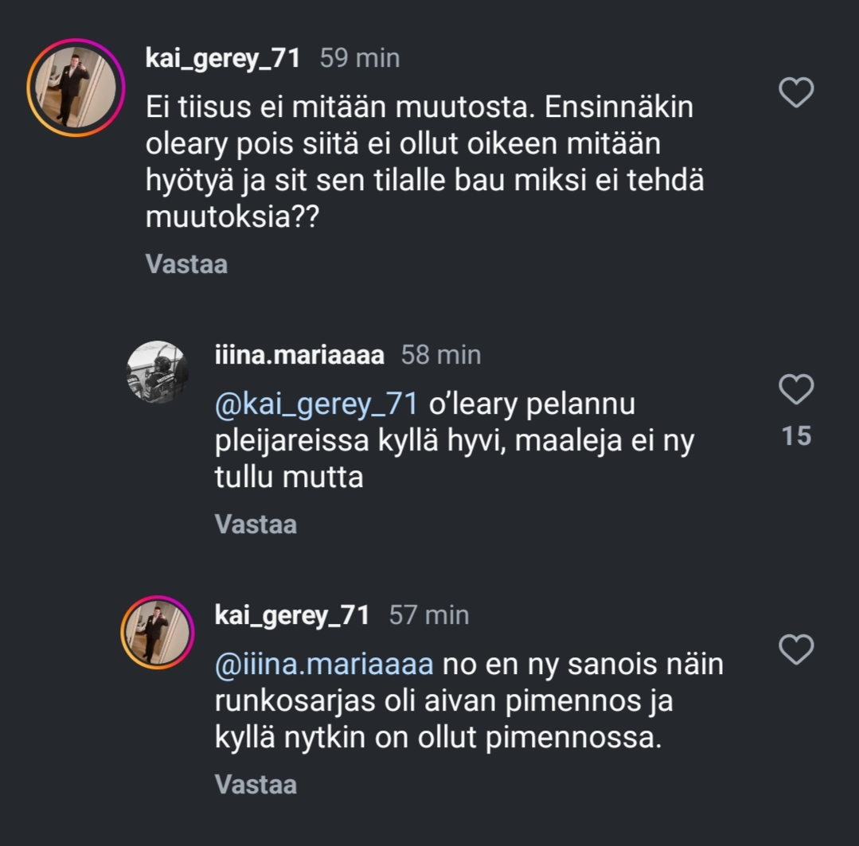Follow the blue @iiina.mariaaaa mention

tap(323, 664)
